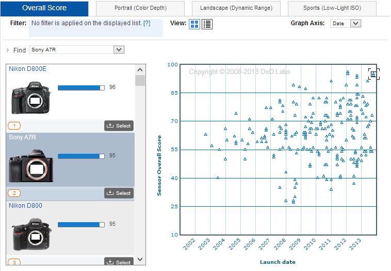This screenshot has height=271, width=391.
Task: Switch to list view icon
Action: pos(207,24)
